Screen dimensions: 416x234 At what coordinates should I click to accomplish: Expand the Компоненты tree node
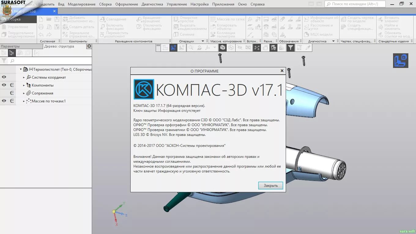point(24,85)
